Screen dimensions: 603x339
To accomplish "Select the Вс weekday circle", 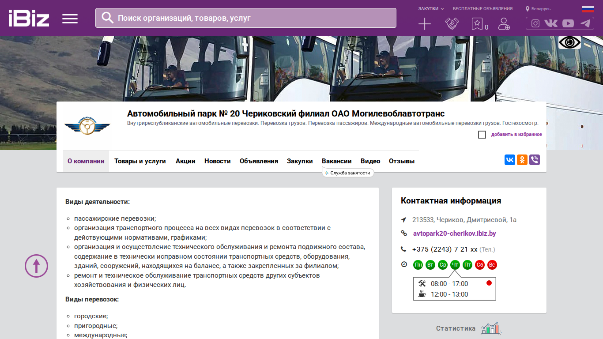I will (492, 265).
